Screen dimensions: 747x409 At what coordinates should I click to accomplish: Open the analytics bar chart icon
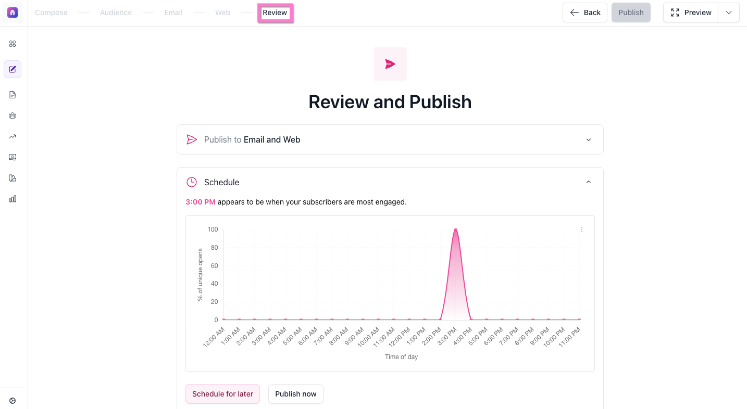tap(13, 199)
